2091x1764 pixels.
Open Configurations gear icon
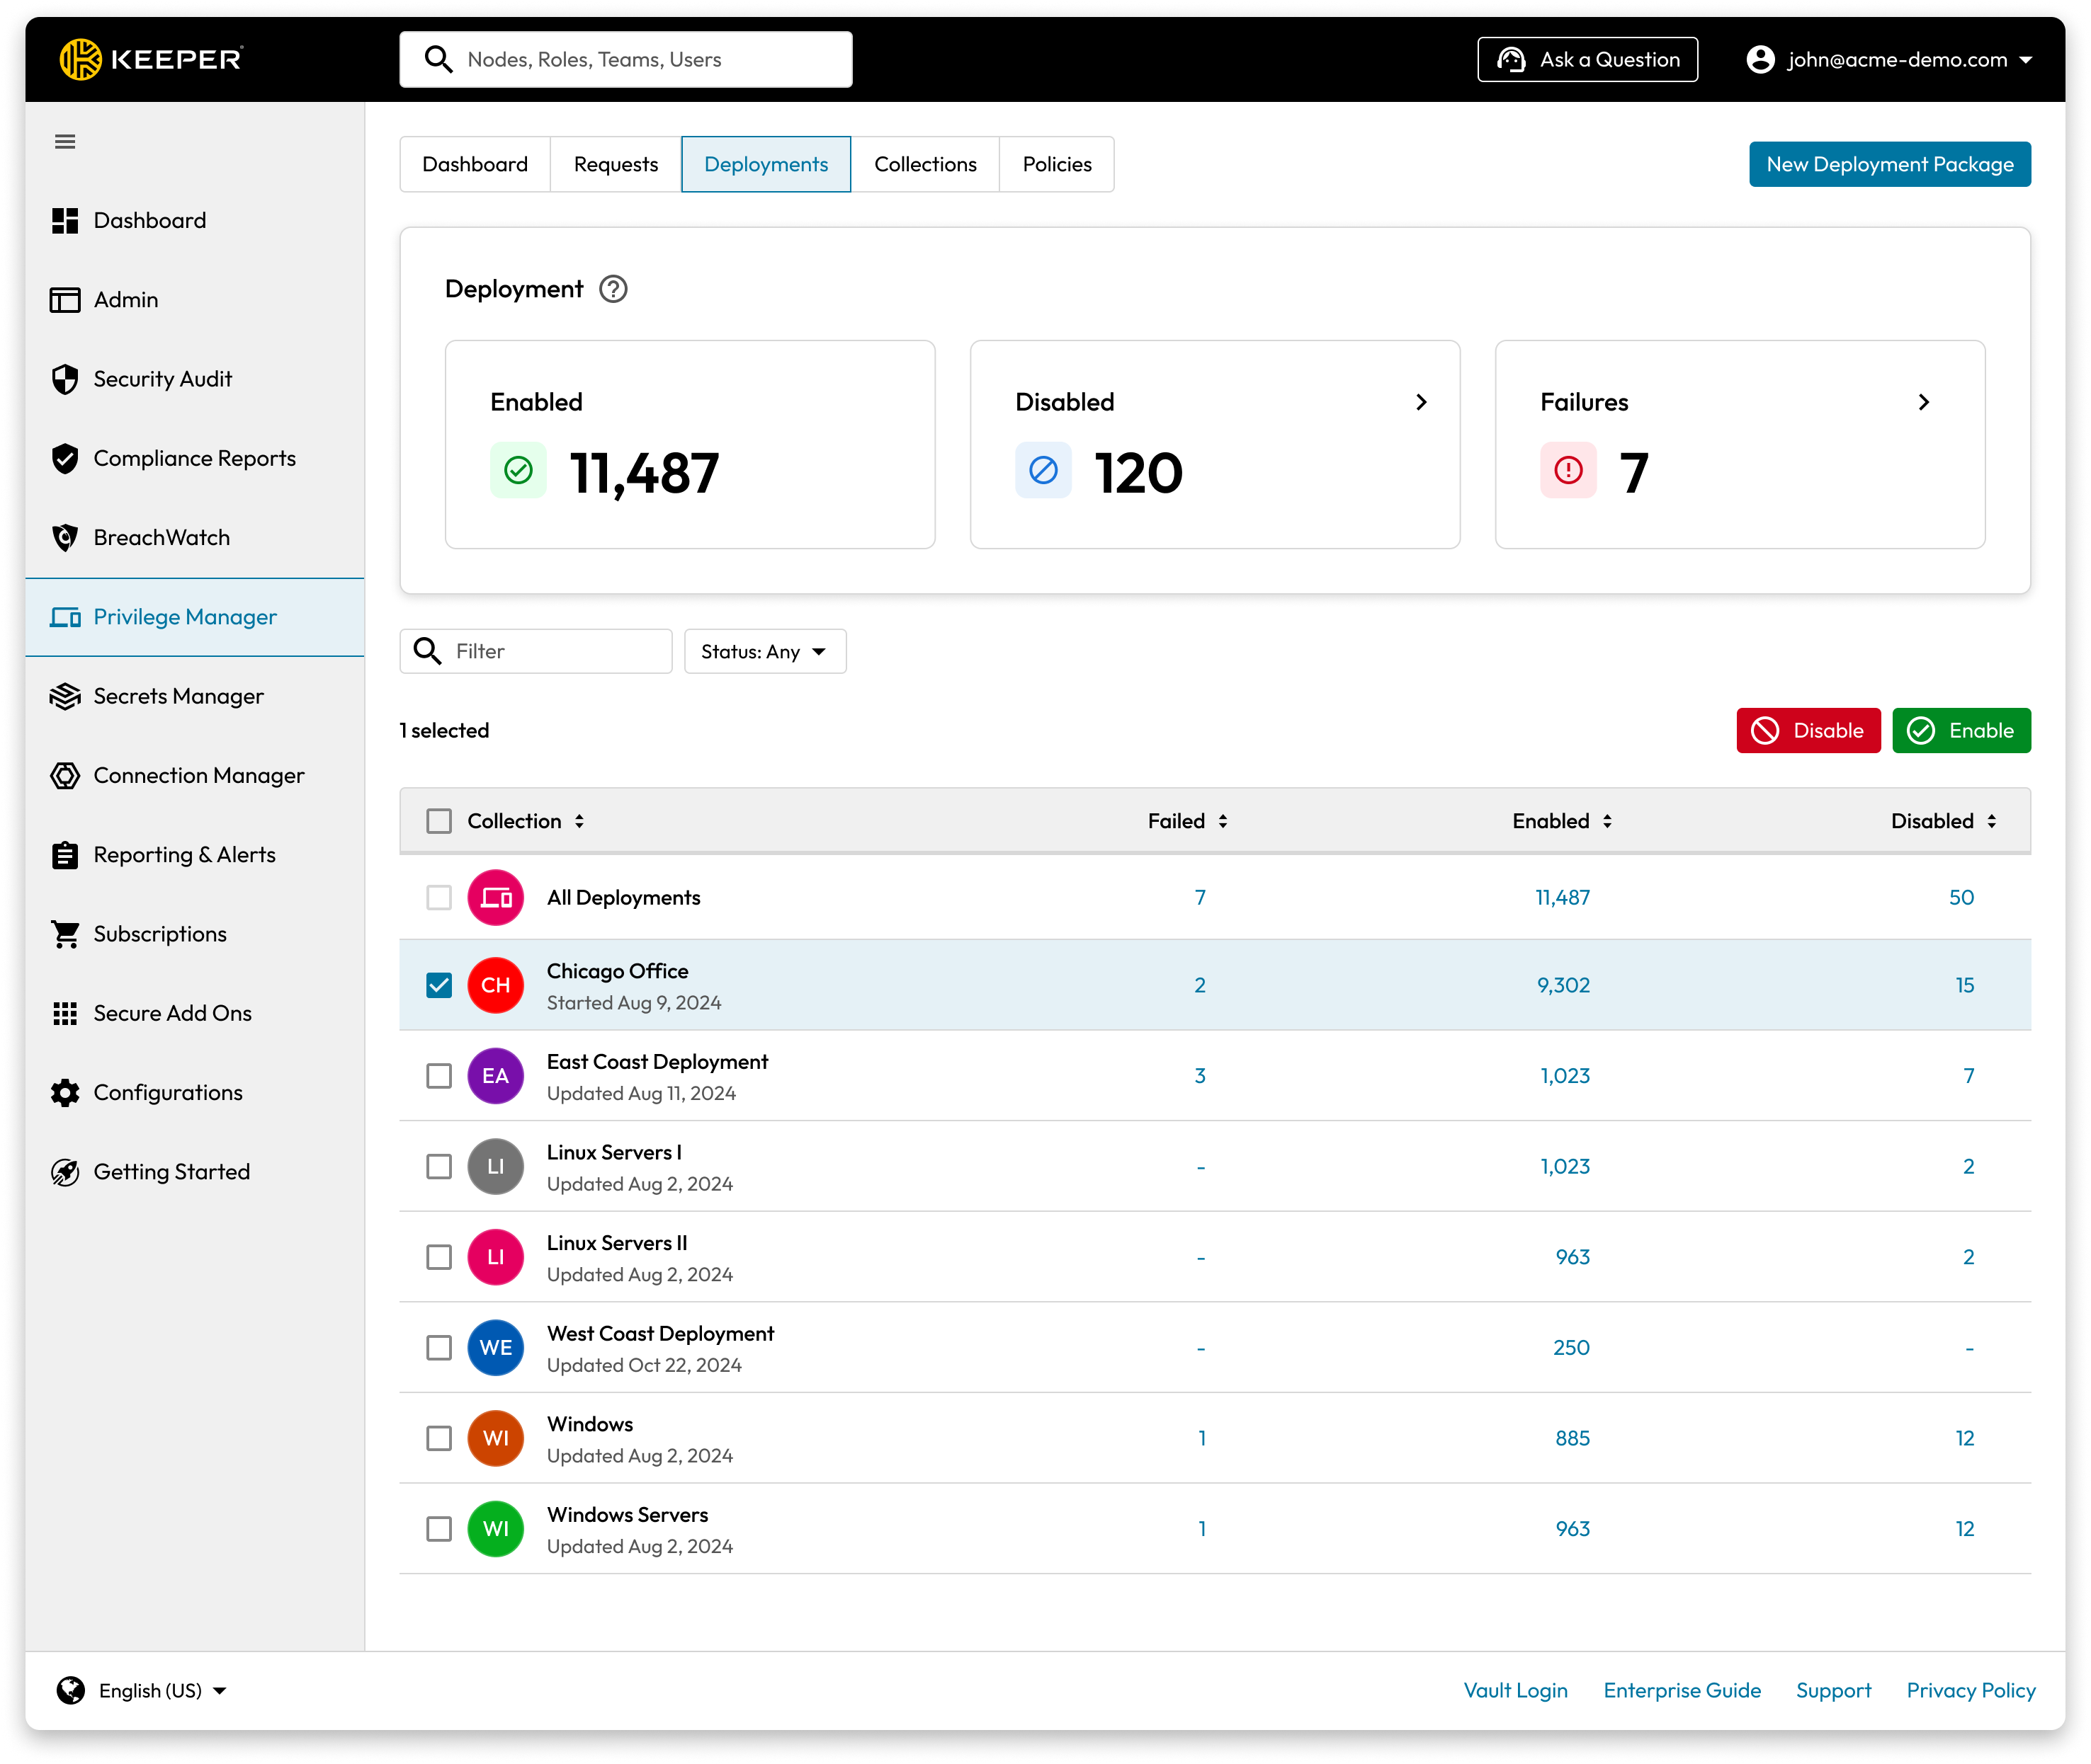tap(65, 1093)
